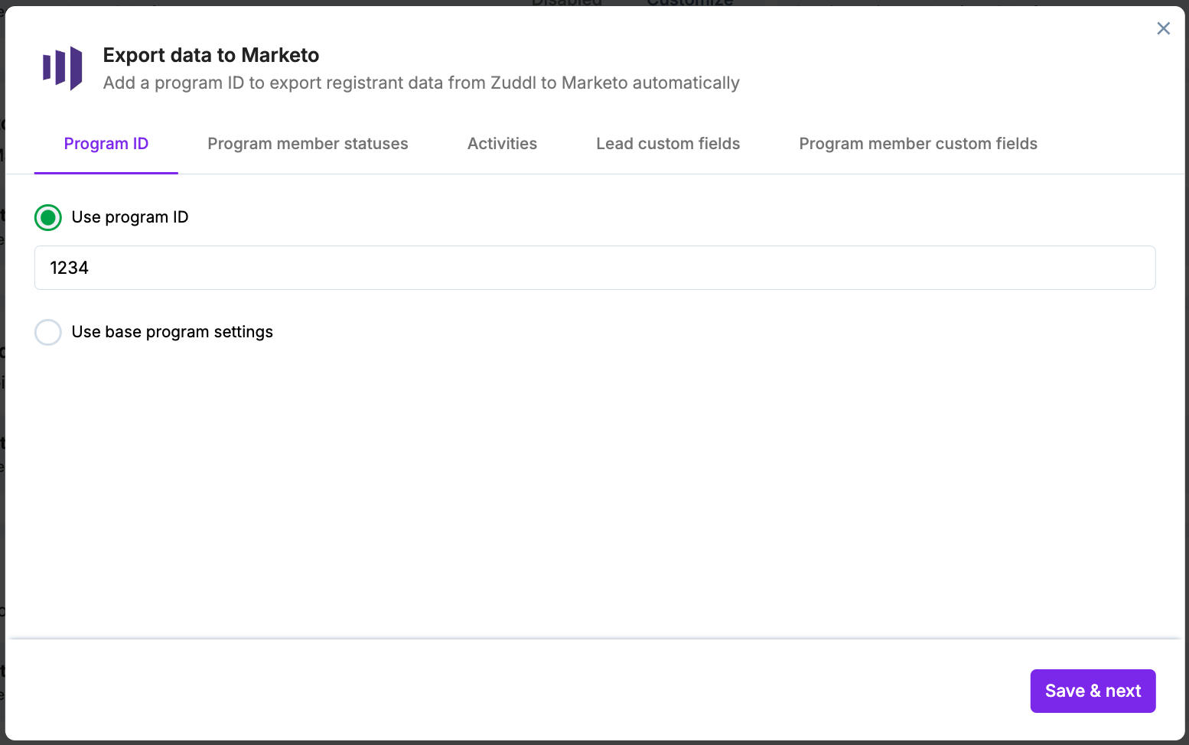Close the Export data to Marketo dialog
The image size is (1189, 745).
[x=1163, y=28]
